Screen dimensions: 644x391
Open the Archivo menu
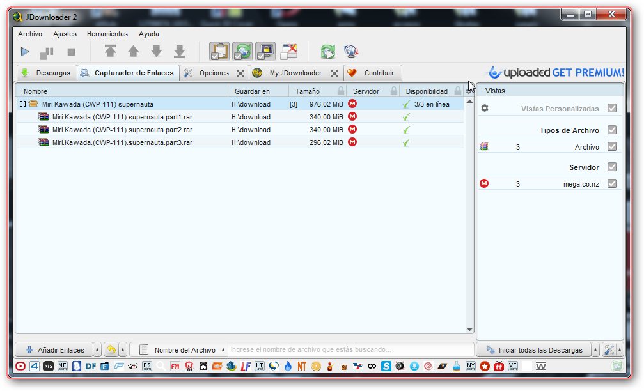pos(30,34)
